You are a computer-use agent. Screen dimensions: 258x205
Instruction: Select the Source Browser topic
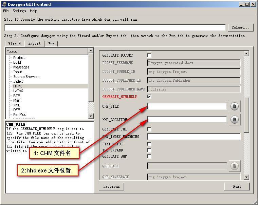[26, 77]
